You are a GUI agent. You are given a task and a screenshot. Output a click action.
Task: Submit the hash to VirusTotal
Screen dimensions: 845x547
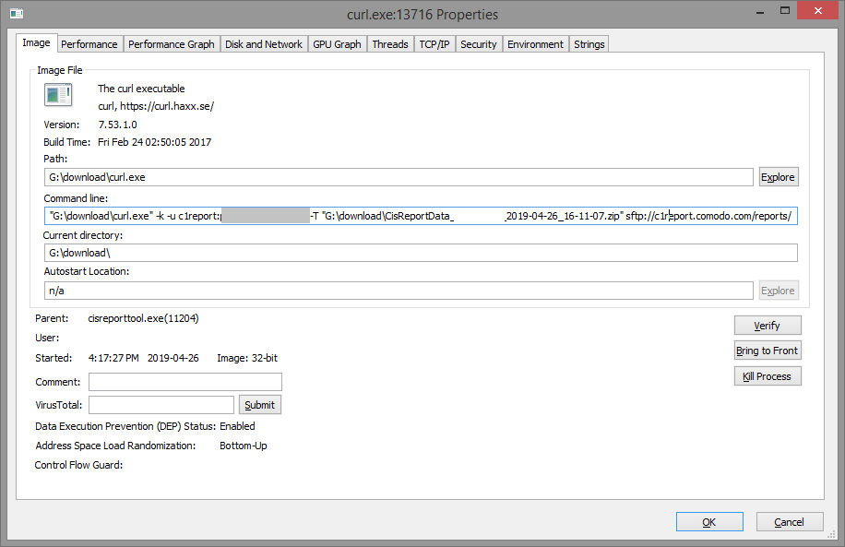[259, 405]
